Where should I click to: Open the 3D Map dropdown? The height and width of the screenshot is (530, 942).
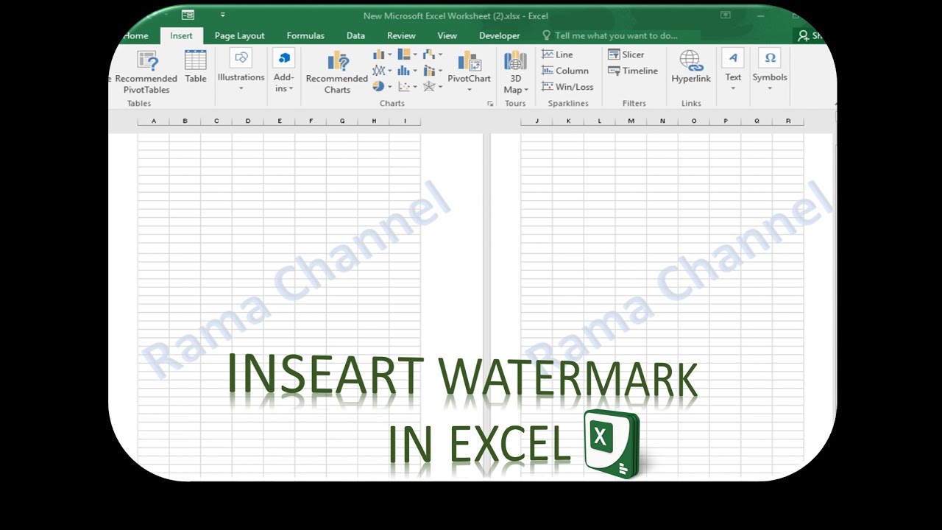click(515, 72)
